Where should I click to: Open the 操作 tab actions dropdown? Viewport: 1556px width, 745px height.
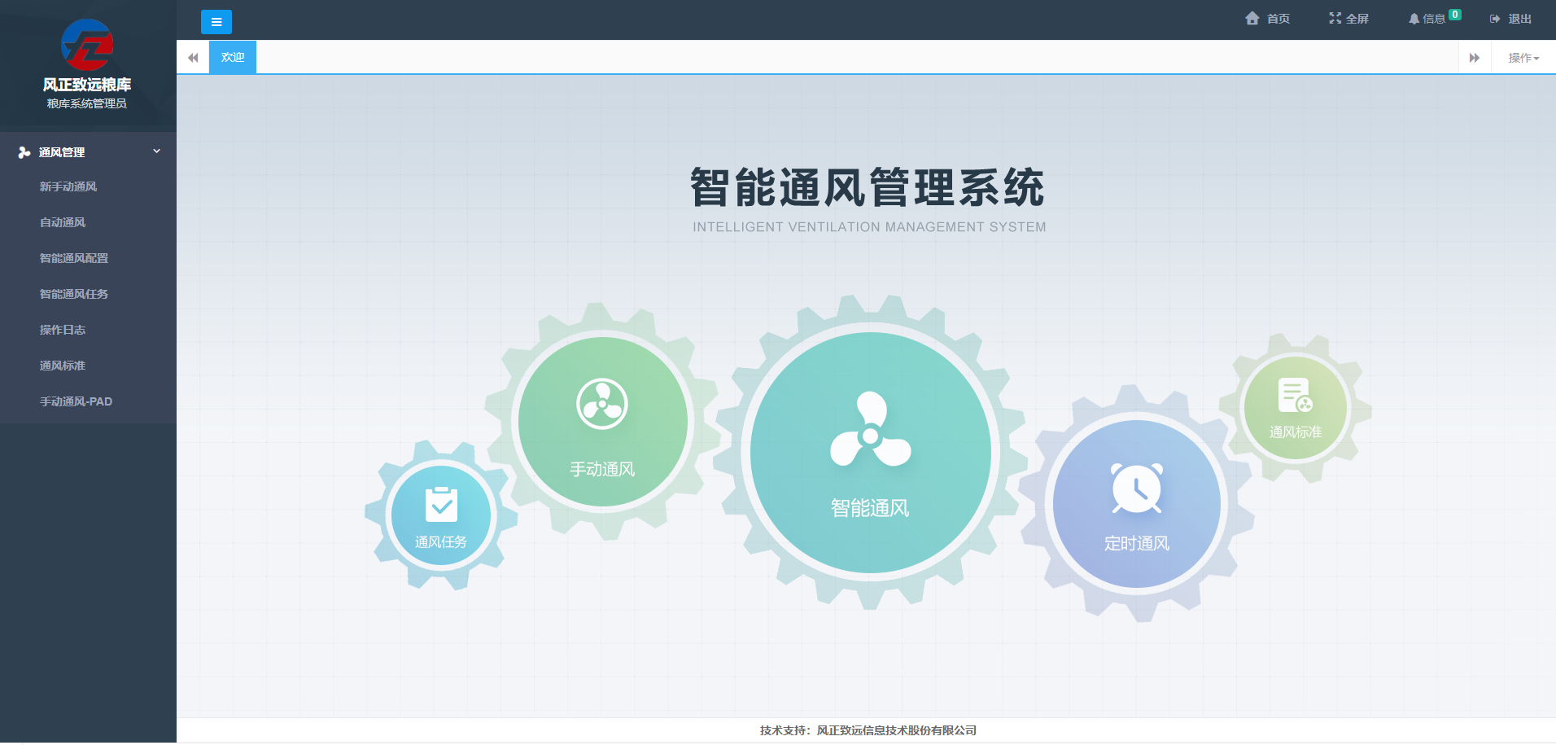(1523, 58)
